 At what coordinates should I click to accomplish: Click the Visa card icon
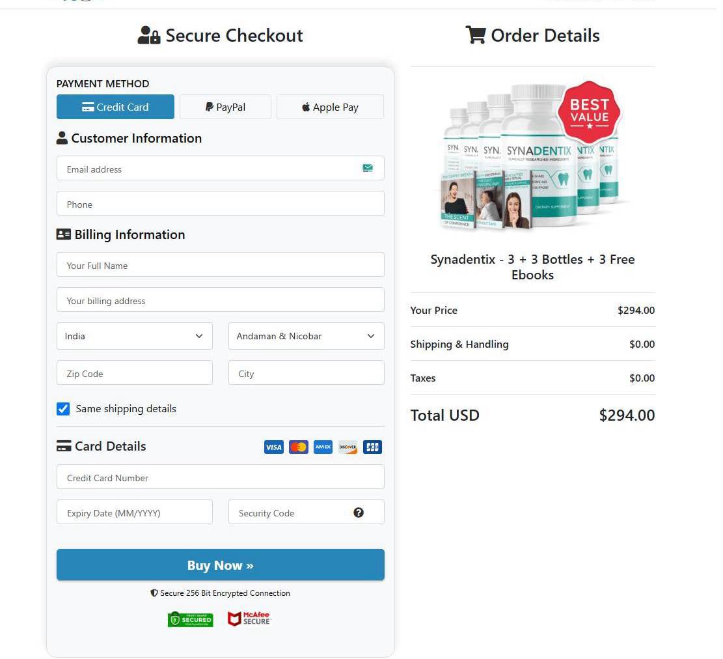[273, 447]
